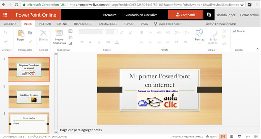Click the shape fill paint bucket
The height and width of the screenshot is (139, 261).
click(x=224, y=31)
